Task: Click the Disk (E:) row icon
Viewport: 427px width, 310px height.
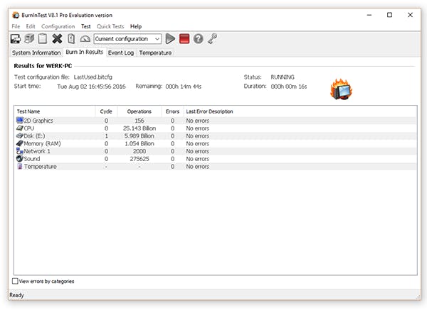Action: point(20,135)
